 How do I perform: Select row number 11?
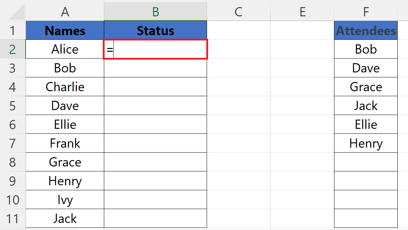coord(13,218)
